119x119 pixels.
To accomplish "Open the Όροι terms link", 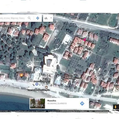I will coord(91,111).
